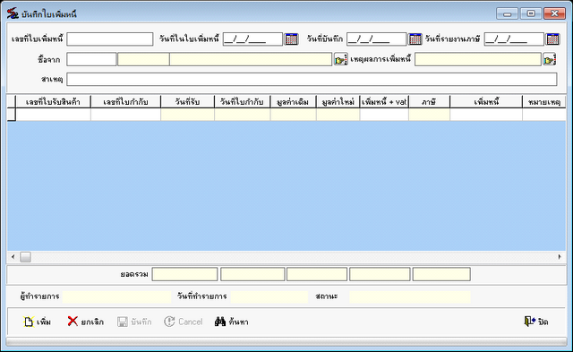Viewport: 573px width, 352px height.
Task: Click the ปิด (close) button
Action: (535, 322)
